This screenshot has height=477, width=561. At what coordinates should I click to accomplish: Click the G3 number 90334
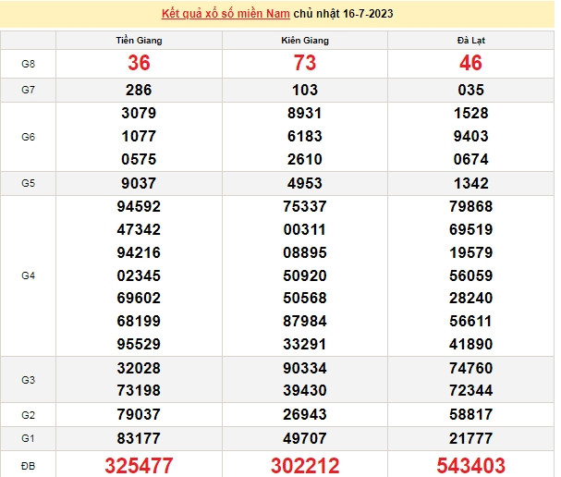coord(305,367)
